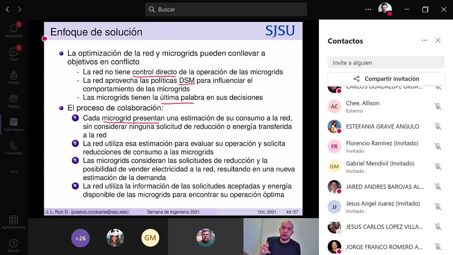Select participant ESTEFANIA GRAVE ANGULO

click(x=386, y=127)
